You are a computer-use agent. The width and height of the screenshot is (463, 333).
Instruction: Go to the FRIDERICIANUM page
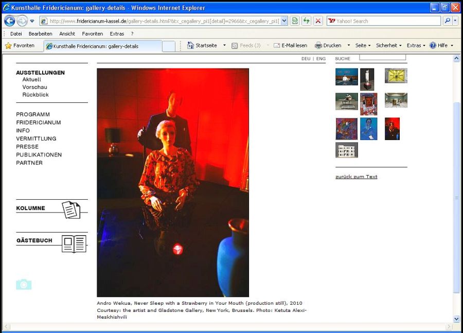39,122
